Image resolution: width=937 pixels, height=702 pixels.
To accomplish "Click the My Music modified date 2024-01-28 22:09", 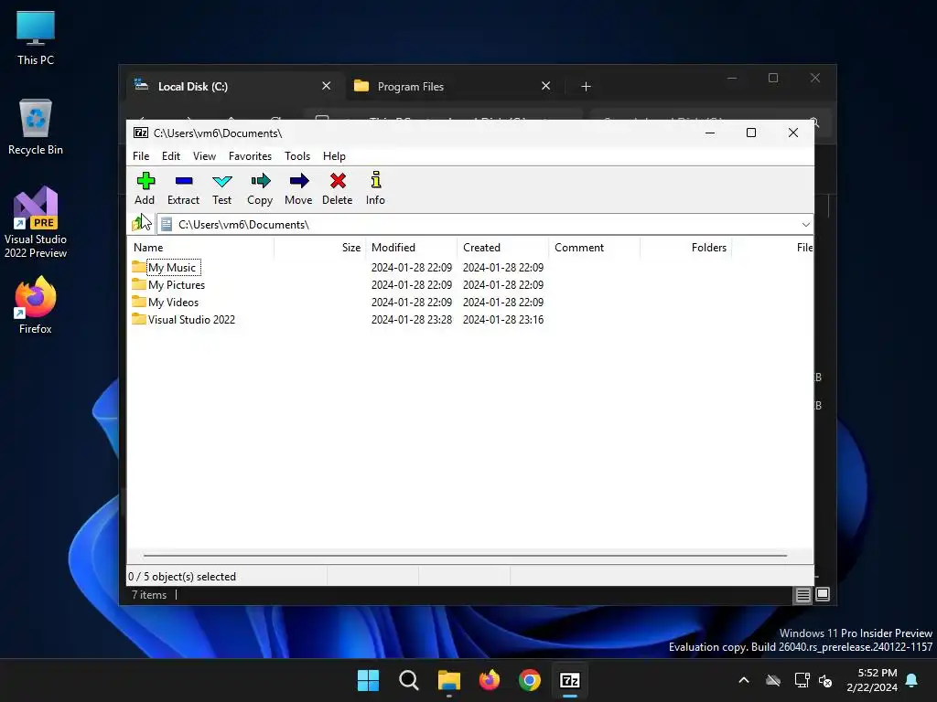I will (x=412, y=268).
